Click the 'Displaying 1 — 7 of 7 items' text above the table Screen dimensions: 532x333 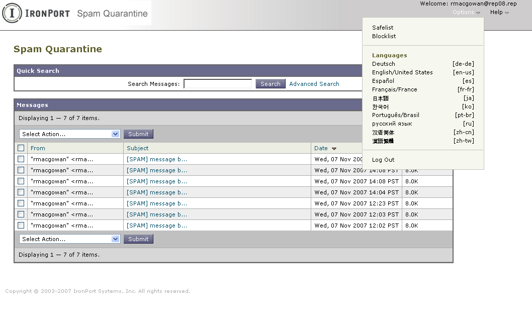(59, 118)
